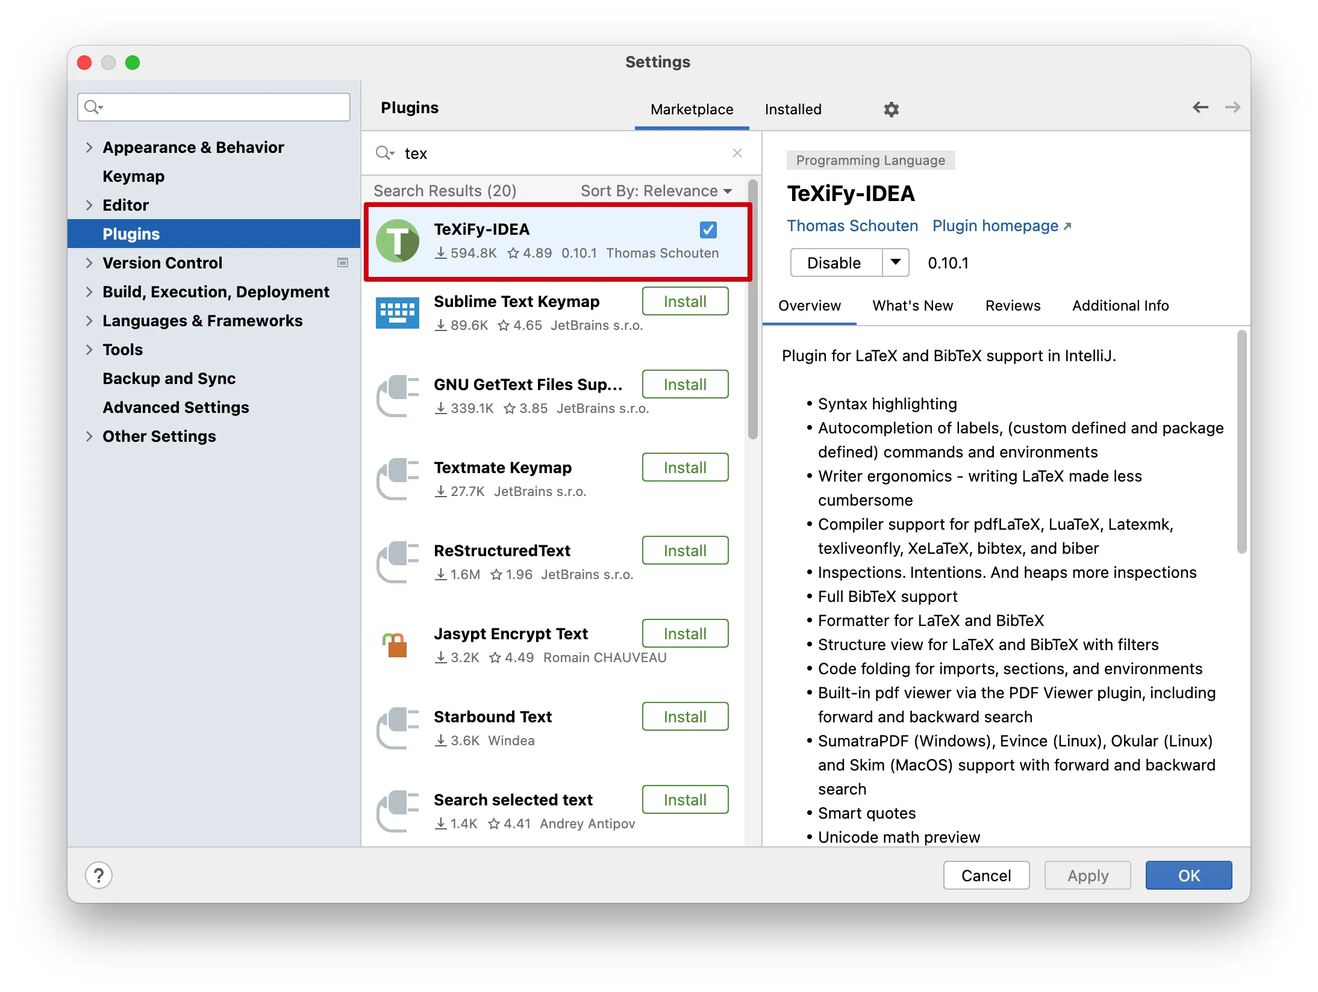Open the Sort By Relevance dropdown
The image size is (1318, 992).
click(x=656, y=191)
